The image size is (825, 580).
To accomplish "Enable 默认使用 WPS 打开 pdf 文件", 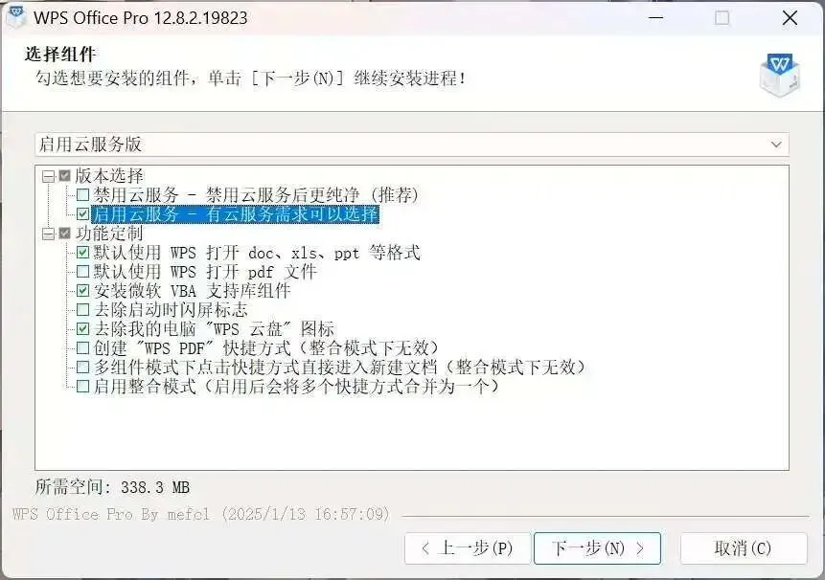I will click(x=82, y=272).
